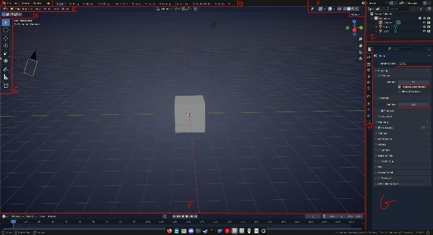
Task: Toggle camera view with the camera gizmo icon
Action: (x=360, y=52)
